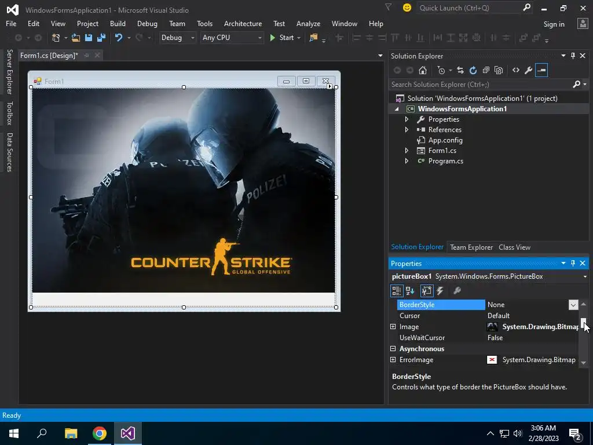The height and width of the screenshot is (445, 593).
Task: Open the Architecture menu
Action: (x=243, y=23)
